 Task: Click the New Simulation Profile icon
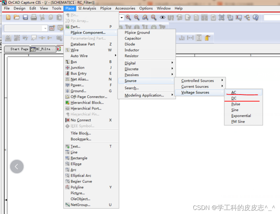(x=52, y=28)
